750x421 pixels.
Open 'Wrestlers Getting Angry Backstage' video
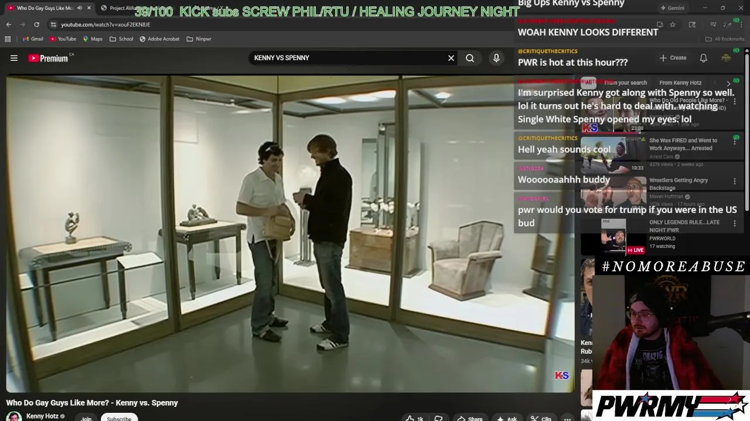[x=679, y=184]
